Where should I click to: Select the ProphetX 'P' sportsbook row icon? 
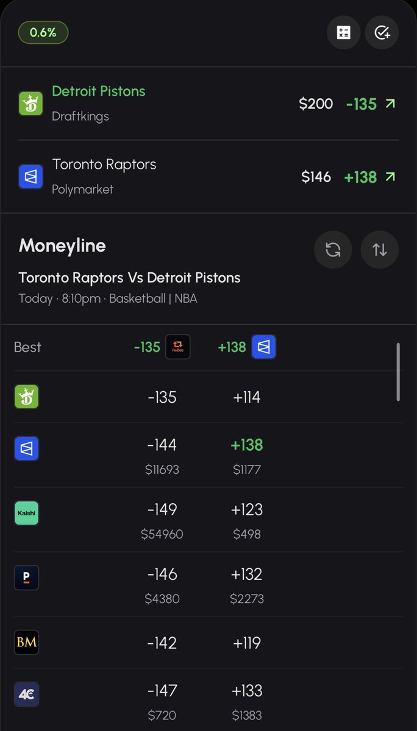27,577
